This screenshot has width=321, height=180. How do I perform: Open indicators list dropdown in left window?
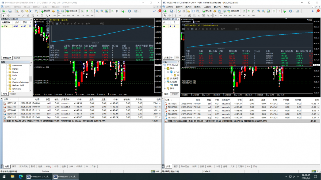pos(124,11)
